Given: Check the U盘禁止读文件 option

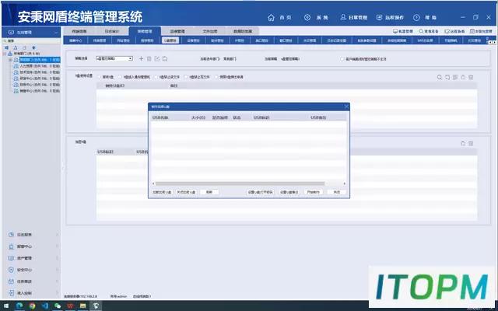Looking at the screenshot, I should pyautogui.click(x=156, y=77).
